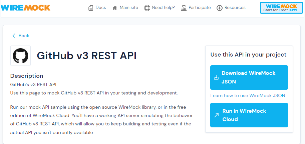Expand the Resources menu

pos(231,8)
